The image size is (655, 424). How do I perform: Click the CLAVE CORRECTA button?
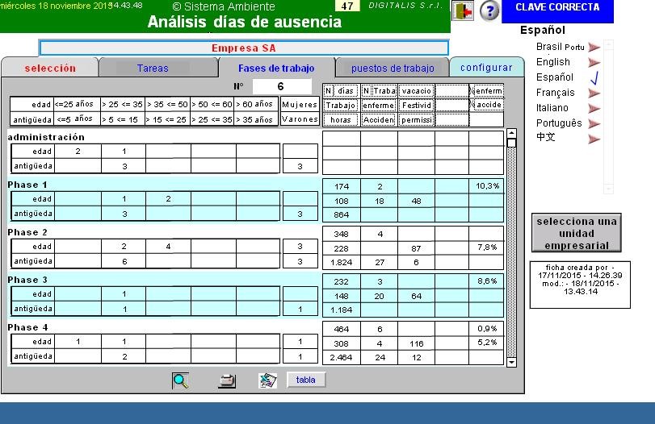tap(557, 10)
